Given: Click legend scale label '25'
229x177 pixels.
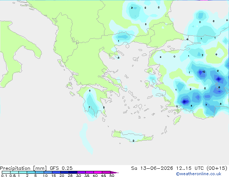Looking at the screenshot, I should pyautogui.click(x=70, y=176).
